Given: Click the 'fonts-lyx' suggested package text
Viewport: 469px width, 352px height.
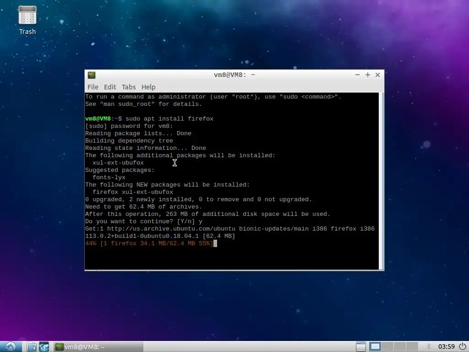Looking at the screenshot, I should [x=109, y=177].
